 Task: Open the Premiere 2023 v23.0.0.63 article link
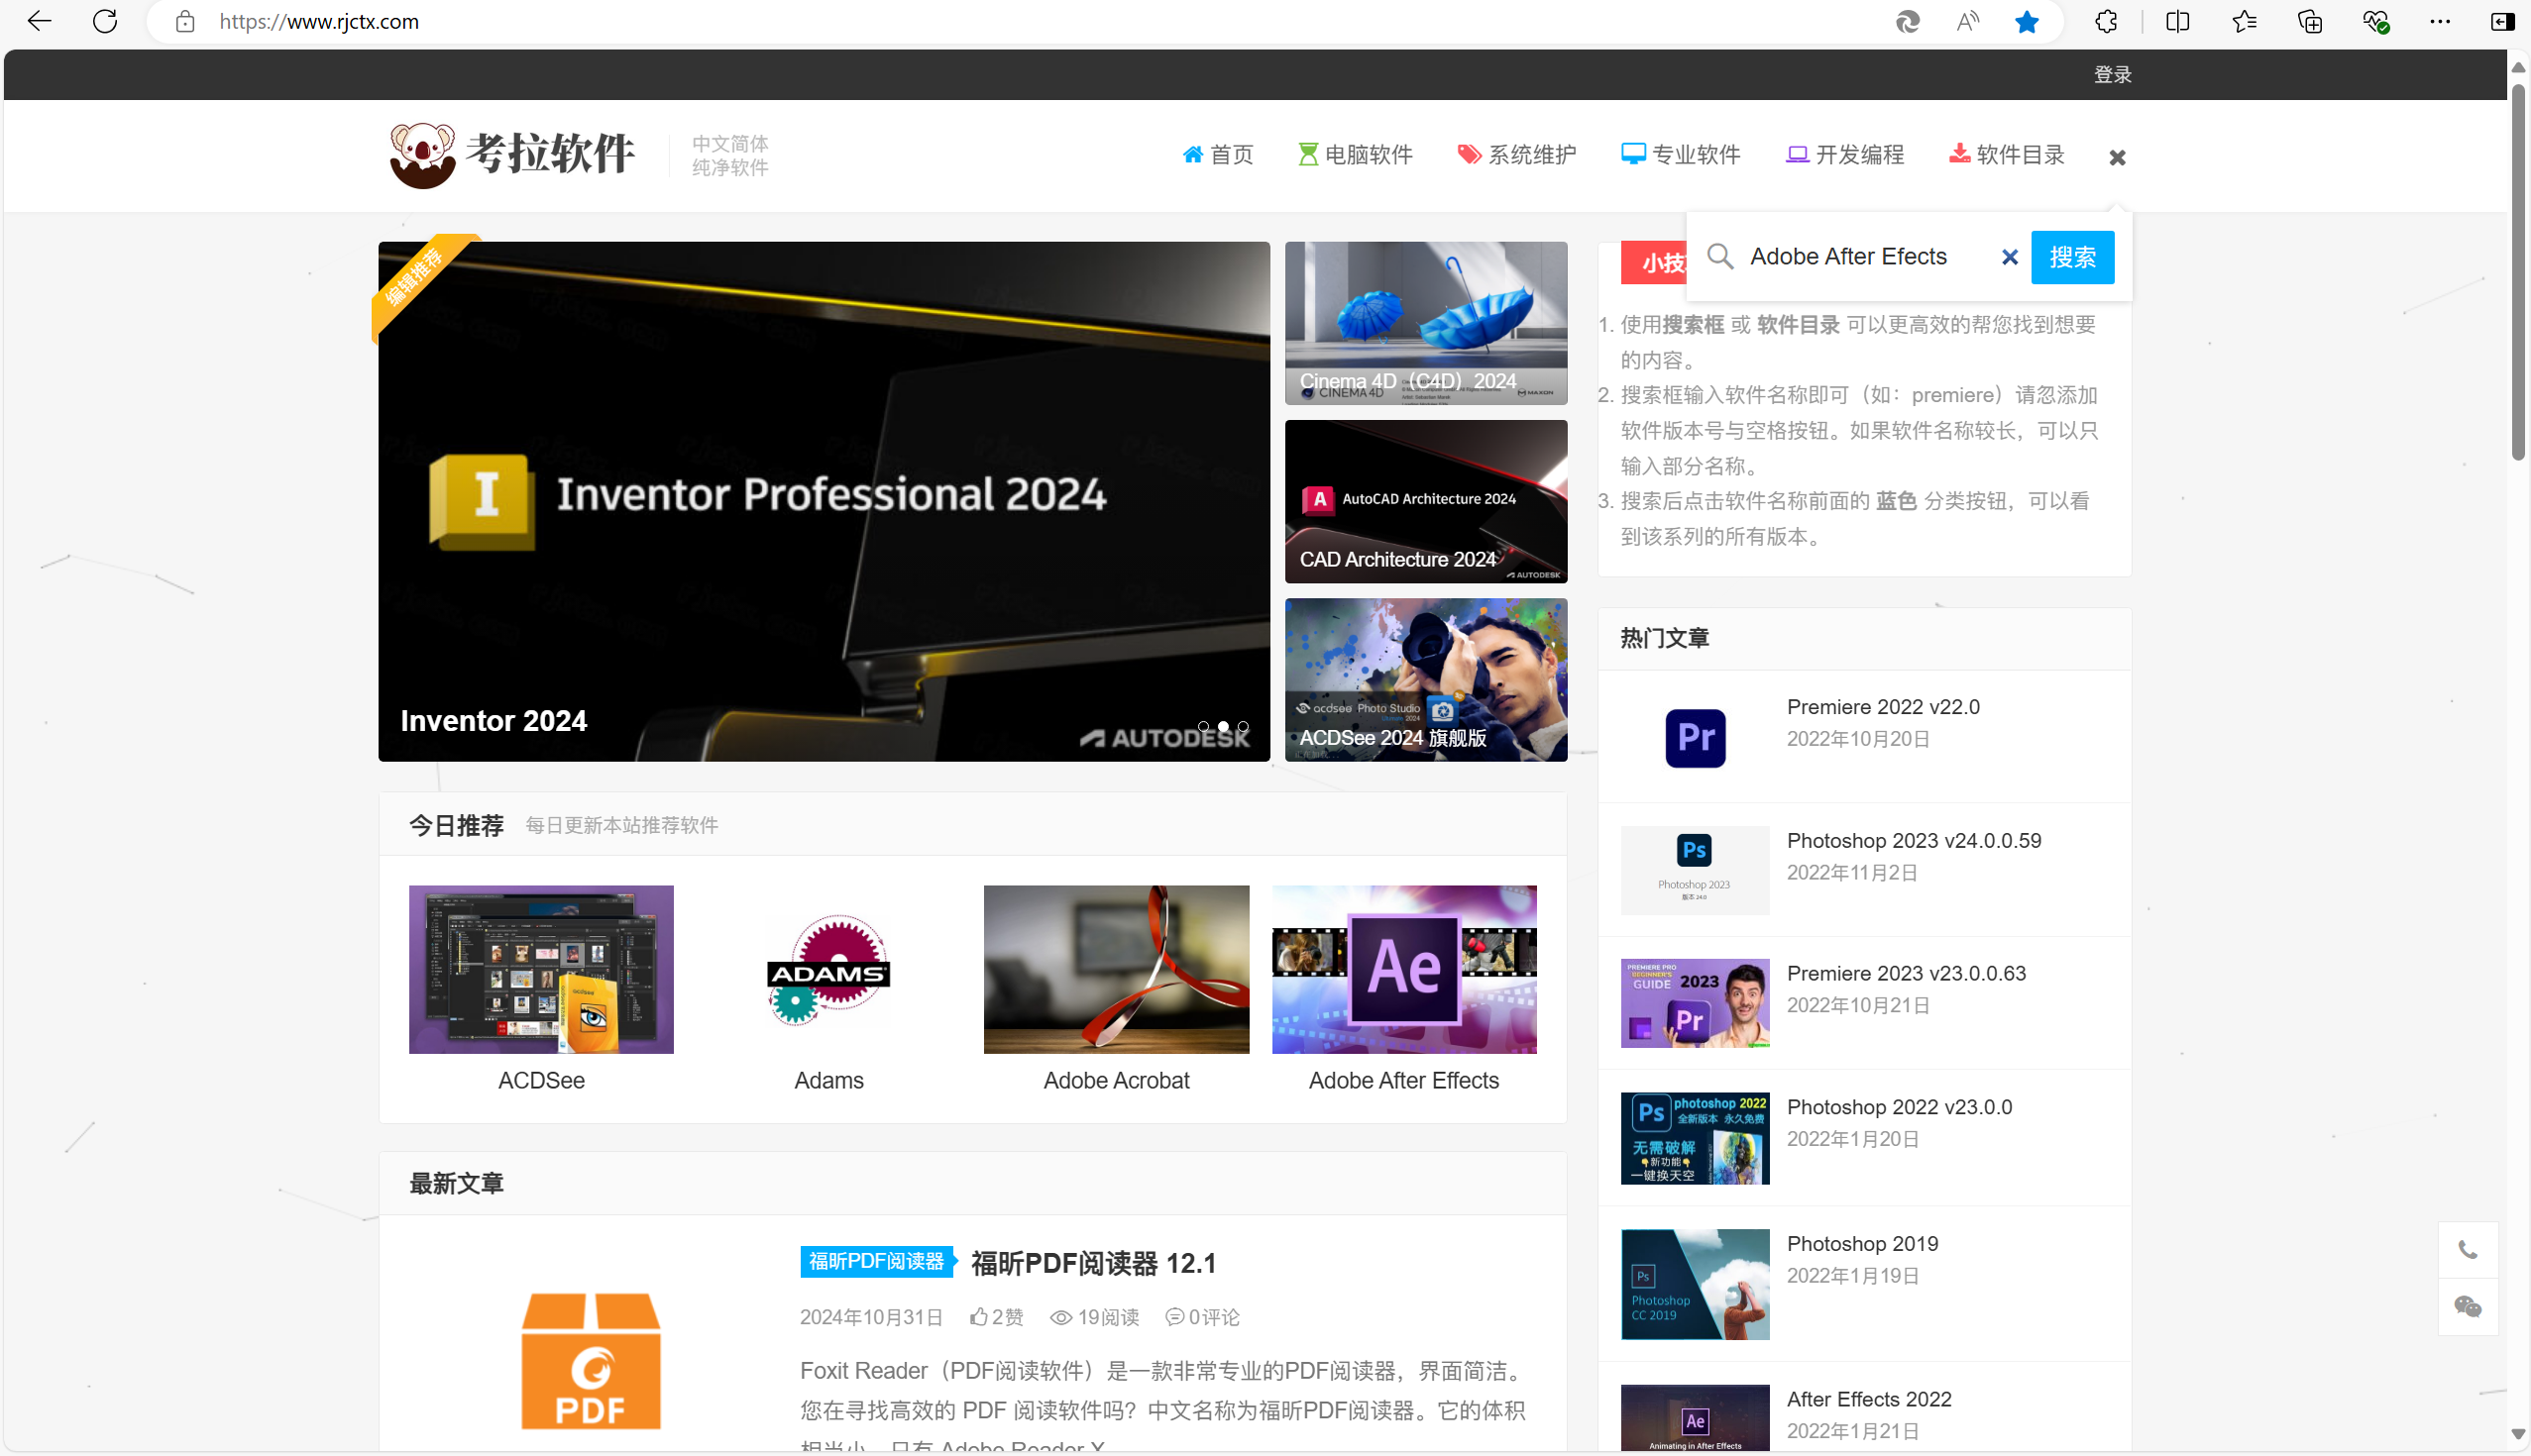click(x=1906, y=973)
